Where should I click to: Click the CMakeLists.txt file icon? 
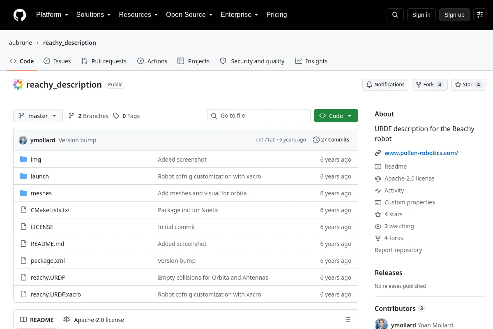coord(23,210)
